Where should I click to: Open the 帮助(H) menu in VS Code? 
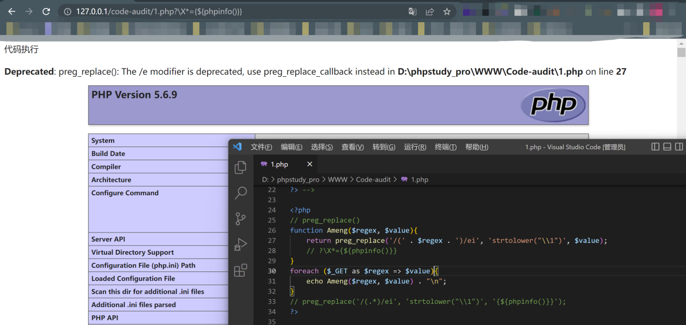(477, 147)
